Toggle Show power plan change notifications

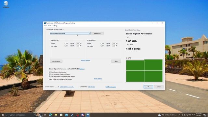click(x=50, y=74)
